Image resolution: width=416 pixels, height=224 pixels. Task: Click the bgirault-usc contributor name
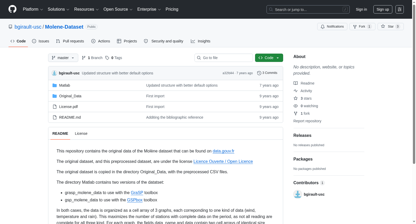(x=314, y=194)
